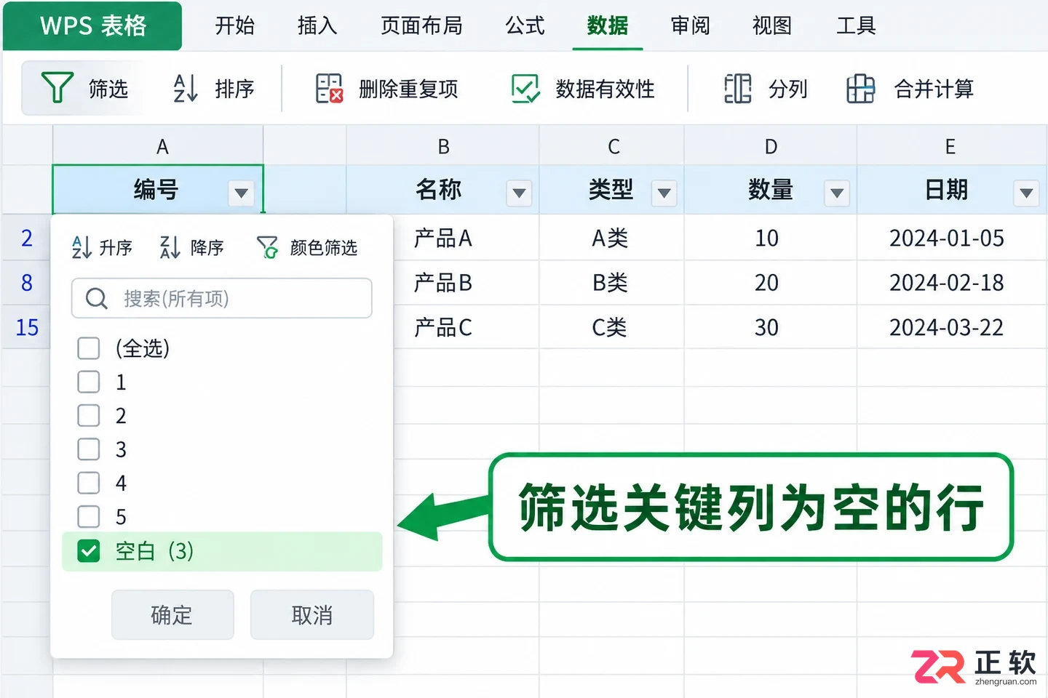This screenshot has height=698, width=1048.
Task: Click the 数据有效性 checkmark icon
Action: tap(525, 89)
